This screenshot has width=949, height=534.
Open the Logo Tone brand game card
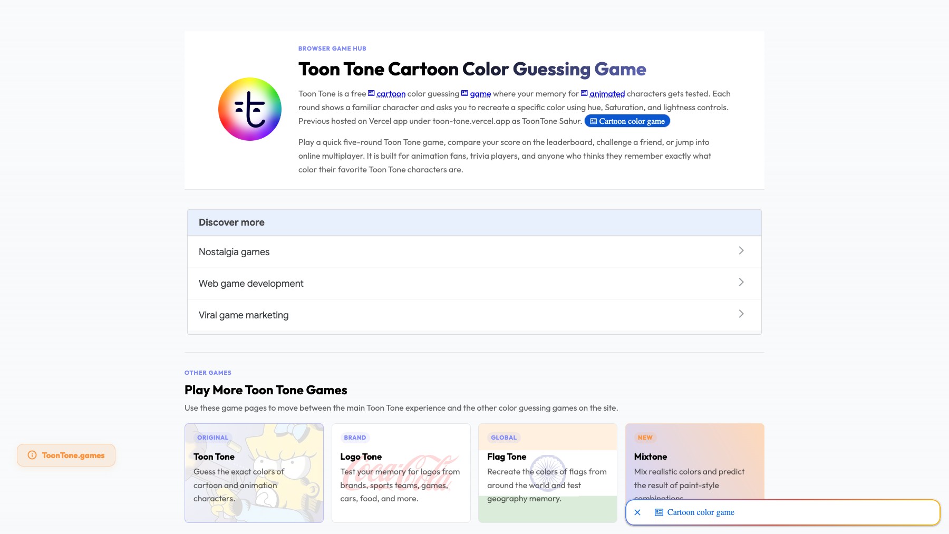pos(401,473)
